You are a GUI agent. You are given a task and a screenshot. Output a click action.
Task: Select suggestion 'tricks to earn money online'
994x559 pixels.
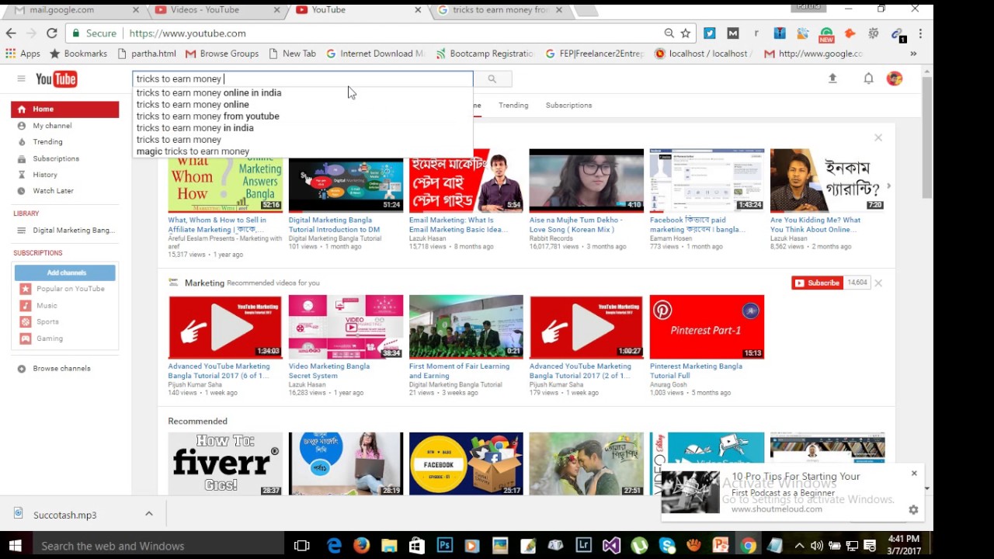[x=193, y=104]
